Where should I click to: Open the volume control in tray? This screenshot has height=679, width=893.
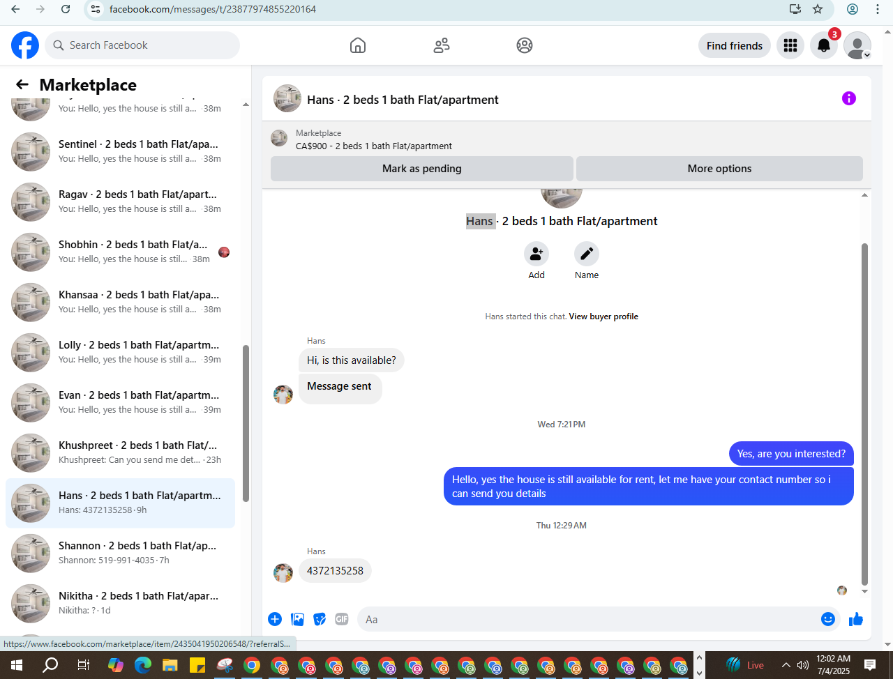click(x=803, y=665)
